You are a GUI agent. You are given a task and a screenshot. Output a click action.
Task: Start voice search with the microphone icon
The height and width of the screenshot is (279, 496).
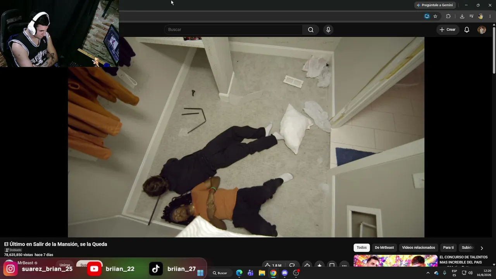(x=328, y=30)
